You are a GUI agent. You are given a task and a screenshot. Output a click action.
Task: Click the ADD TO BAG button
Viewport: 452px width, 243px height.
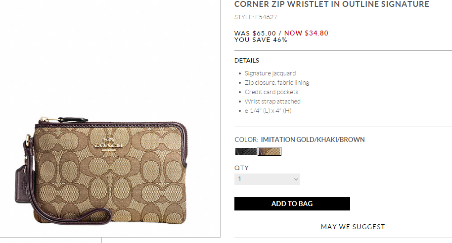(x=292, y=204)
